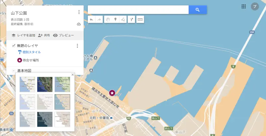The width and height of the screenshot is (266, 136).
Task: Click the blue search button
Action: point(198,10)
